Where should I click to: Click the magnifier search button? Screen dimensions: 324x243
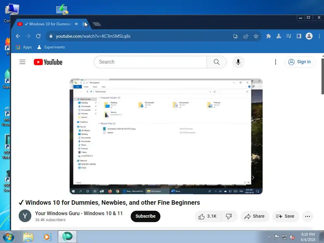[216, 62]
